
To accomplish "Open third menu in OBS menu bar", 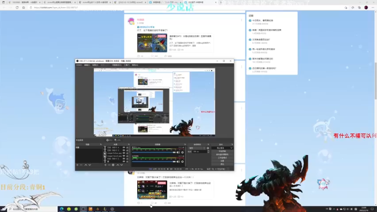I will coord(95,65).
